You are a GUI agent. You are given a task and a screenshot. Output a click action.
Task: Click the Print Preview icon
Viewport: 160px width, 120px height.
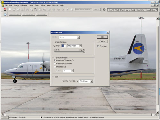tap(53, 10)
